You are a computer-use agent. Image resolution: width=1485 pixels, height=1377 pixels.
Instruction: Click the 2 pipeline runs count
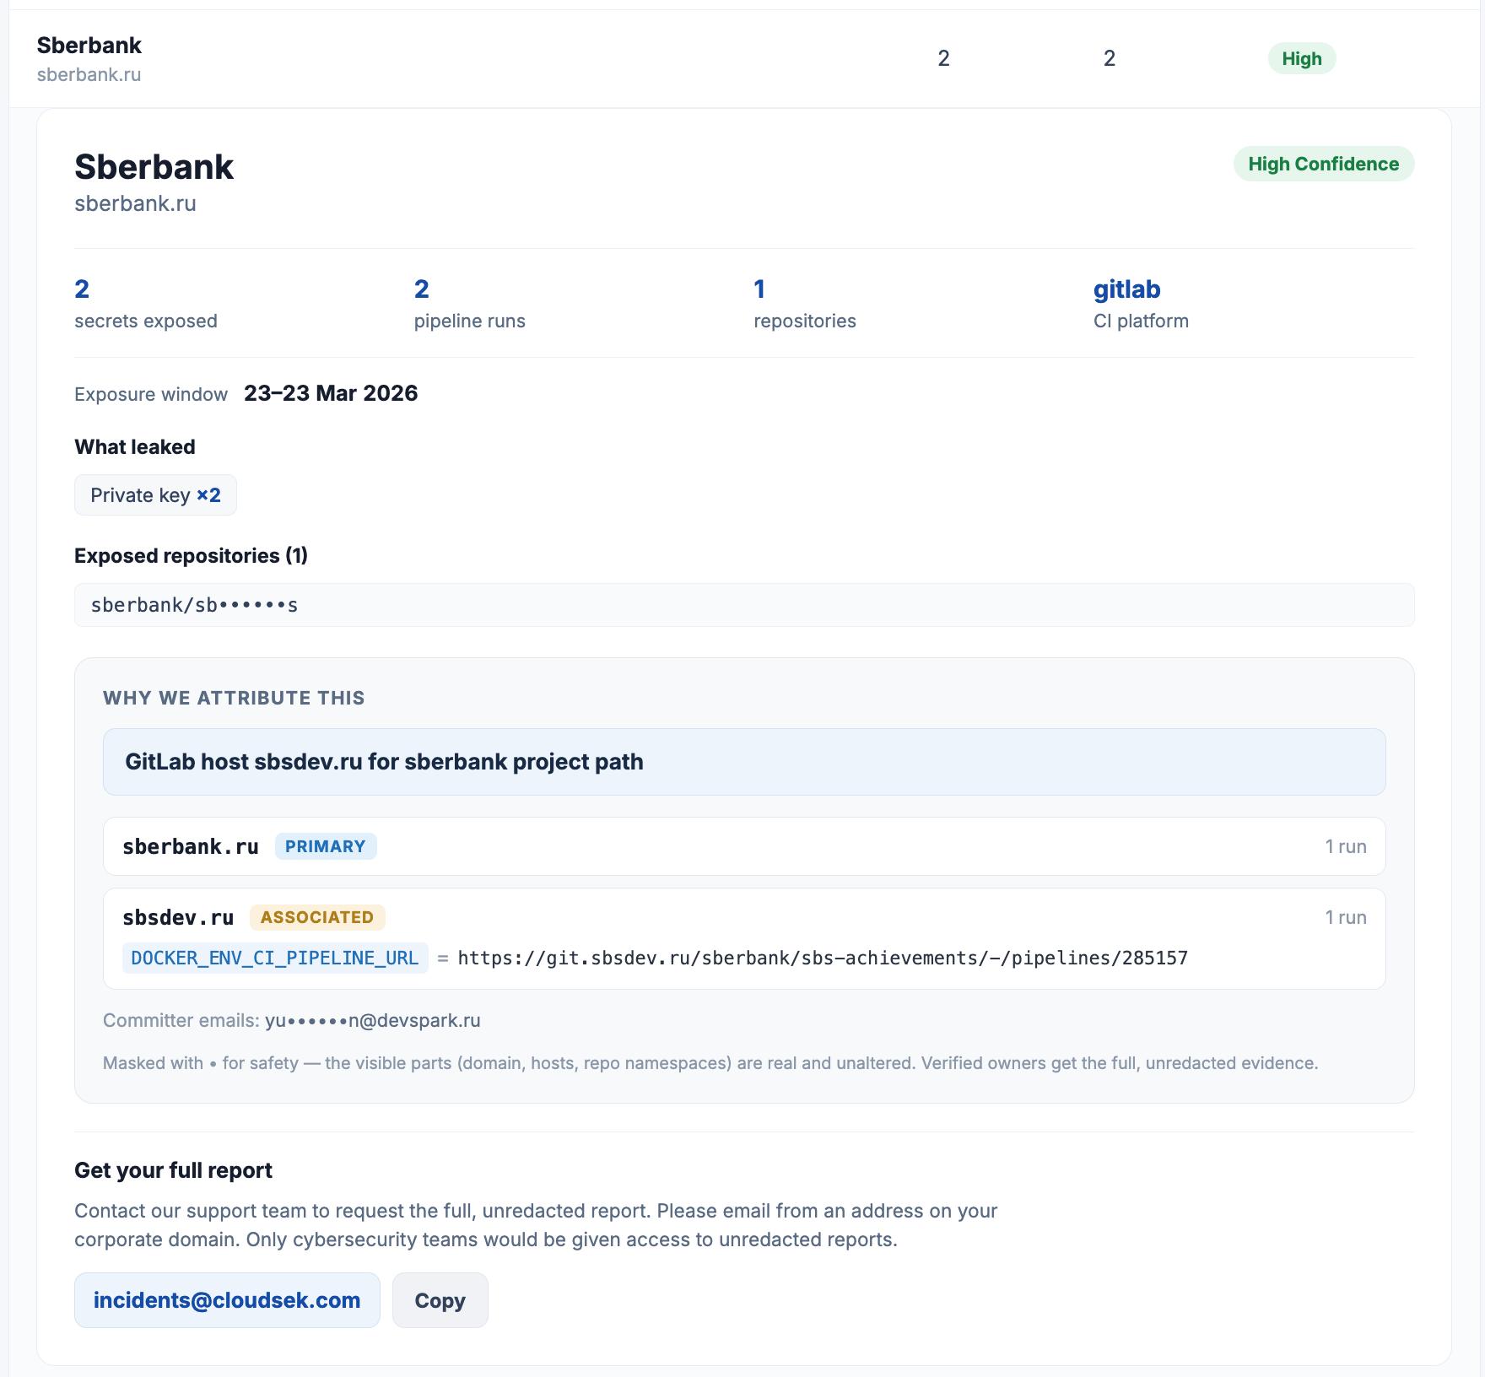pyautogui.click(x=422, y=289)
